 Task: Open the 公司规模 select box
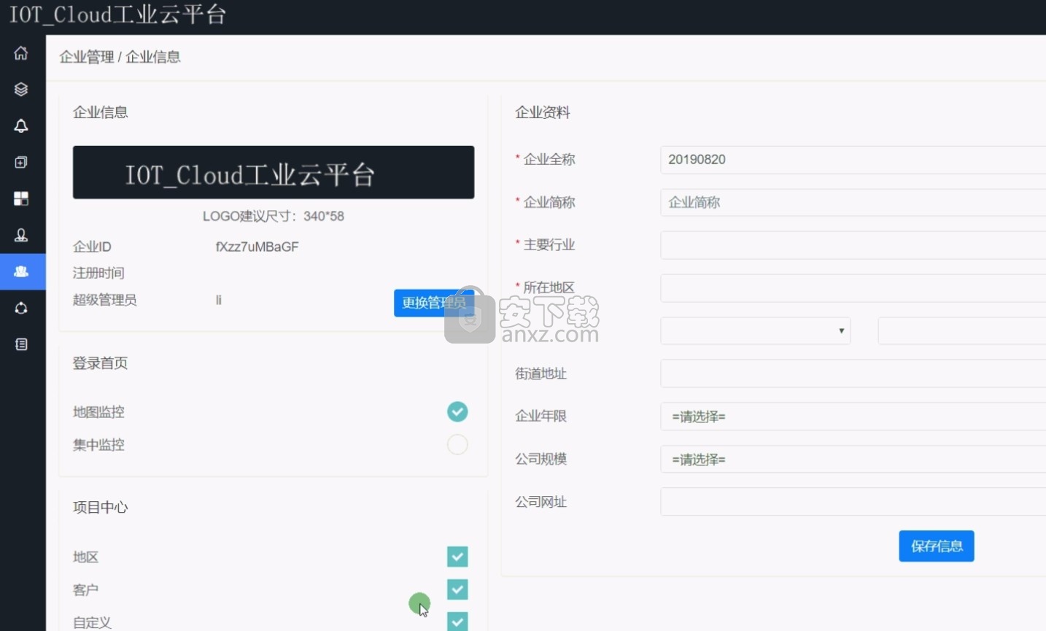coord(853,460)
